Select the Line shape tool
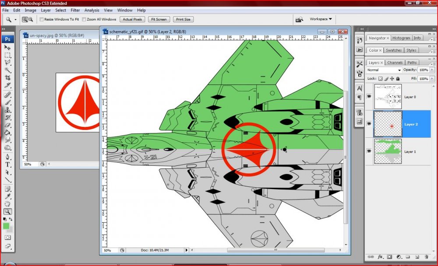 pos(7,179)
